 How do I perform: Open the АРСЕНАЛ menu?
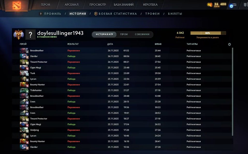(x=72, y=4)
